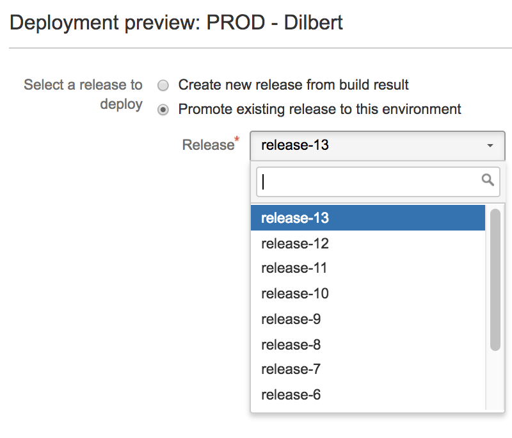Select 'Promote existing release to this environment' radio
The image size is (512, 438).
164,109
